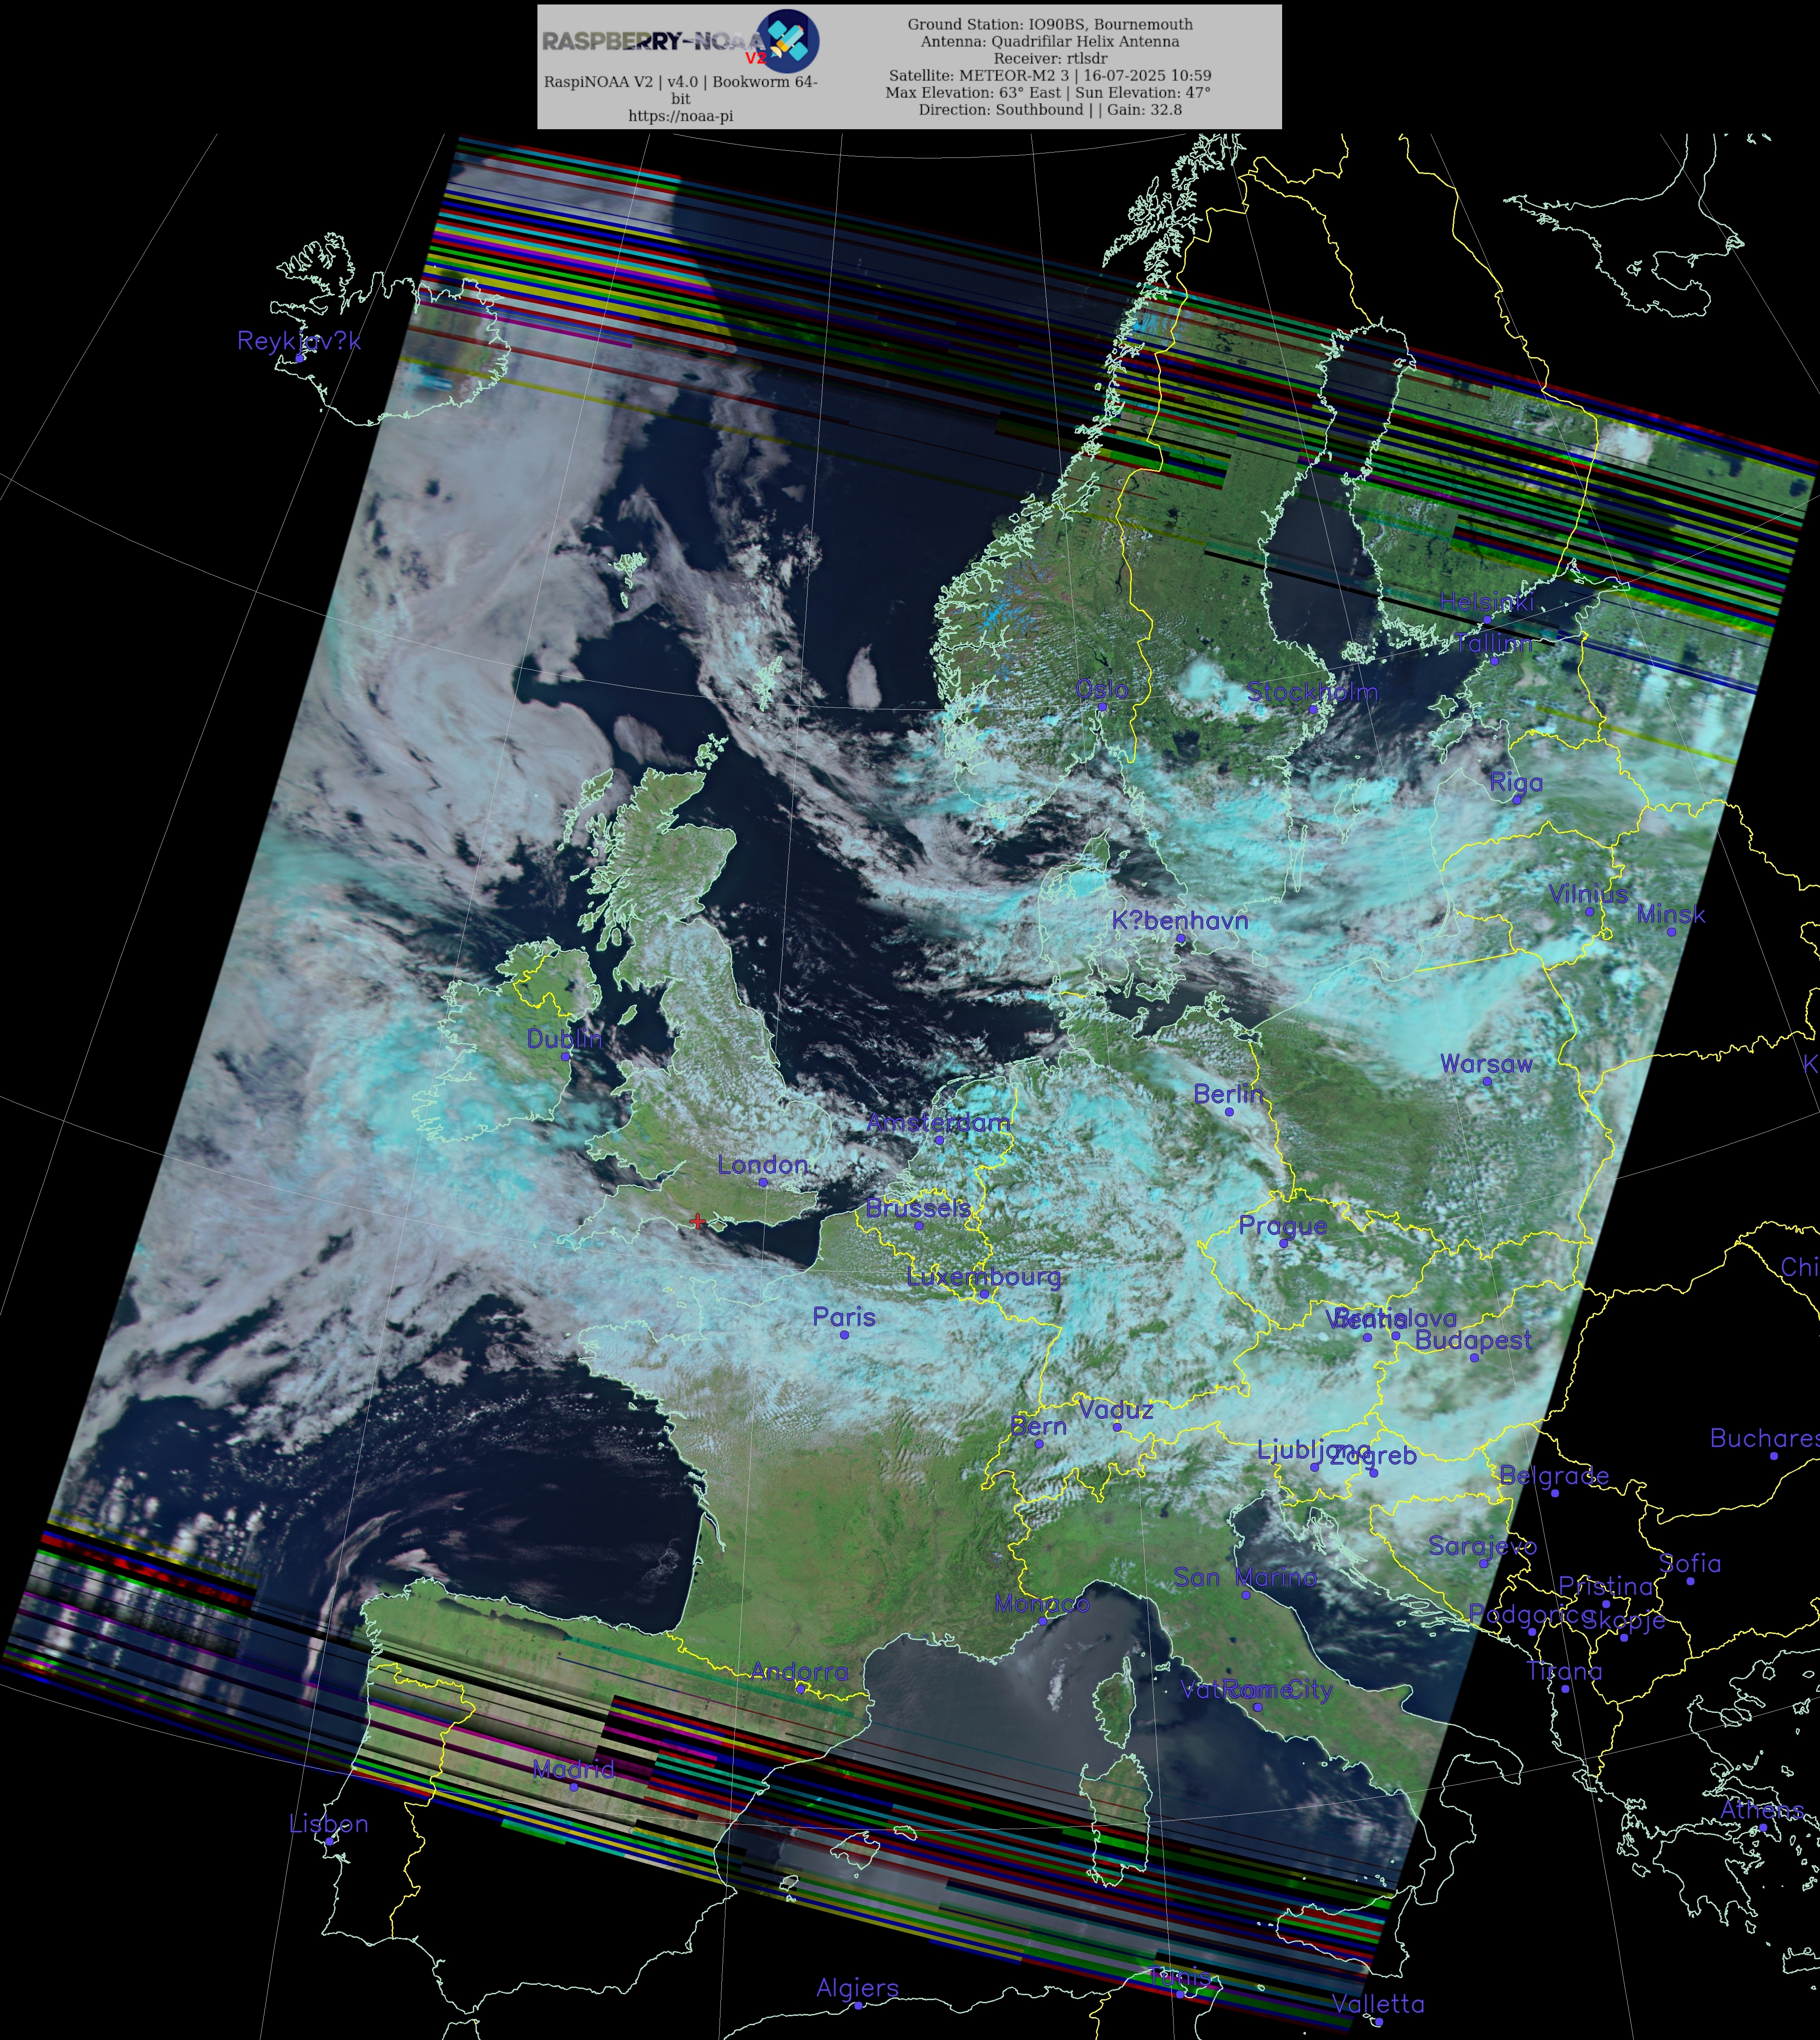Click the Berlin city label
This screenshot has width=1820, height=2040.
(x=1229, y=1094)
